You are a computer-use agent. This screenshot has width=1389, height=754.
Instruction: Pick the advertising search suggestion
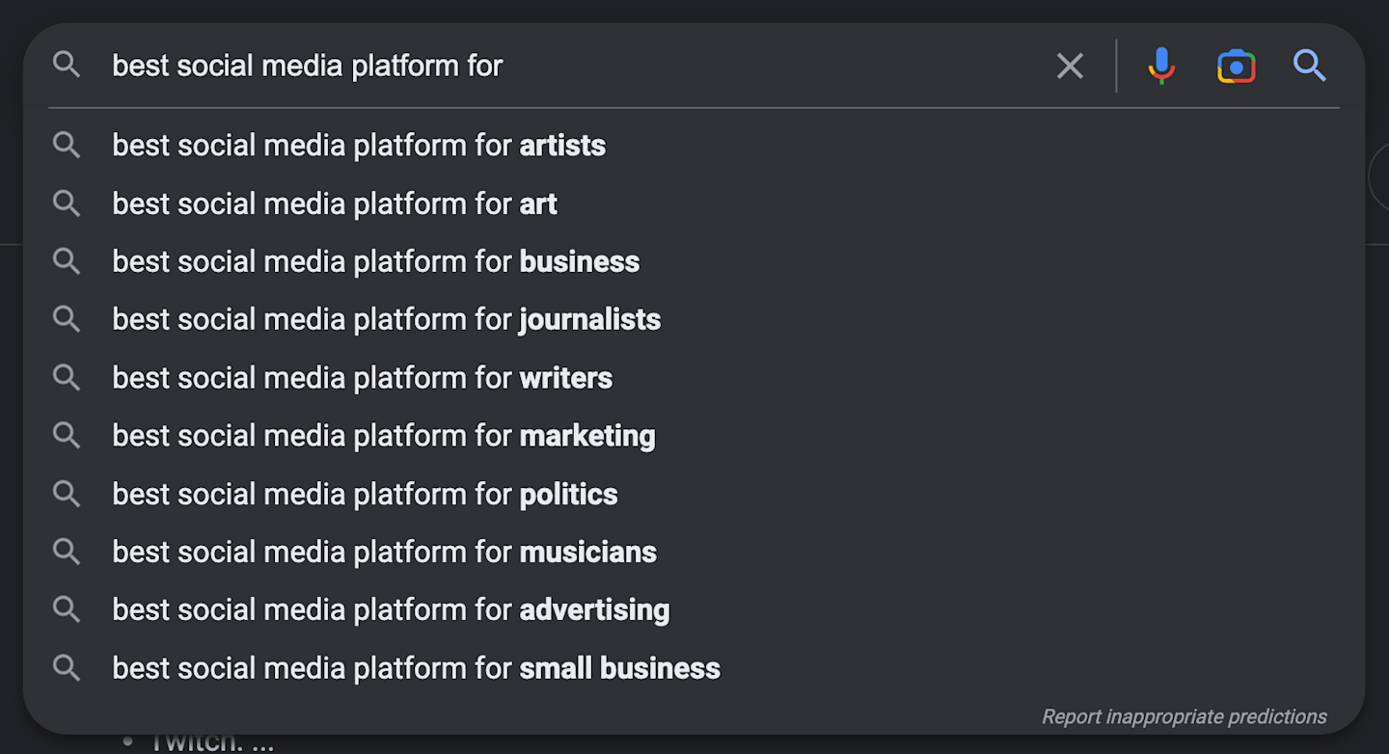tap(391, 609)
